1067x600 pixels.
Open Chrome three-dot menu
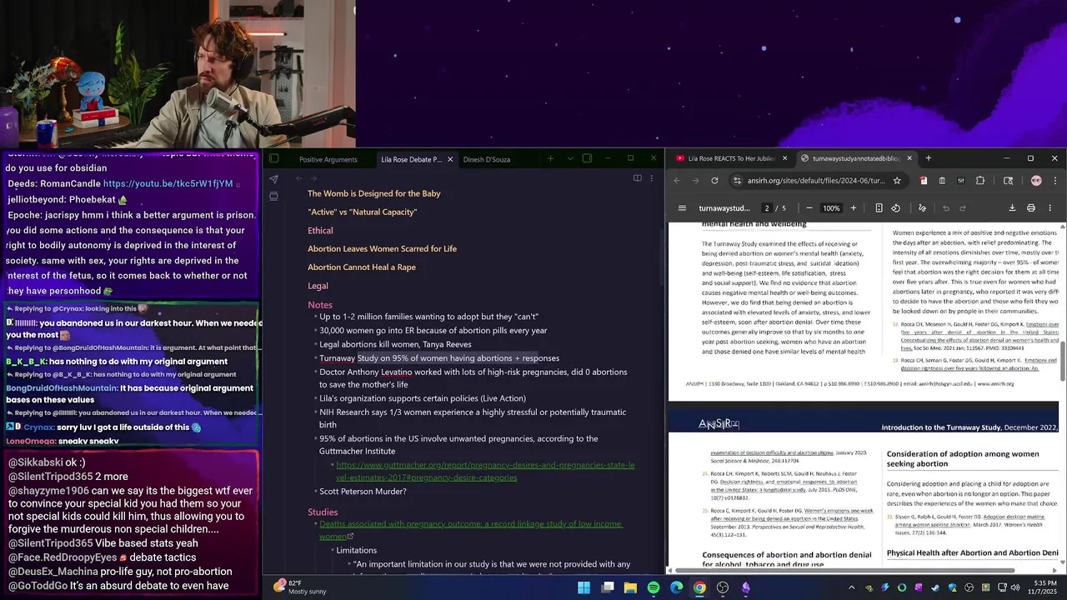tap(1054, 180)
